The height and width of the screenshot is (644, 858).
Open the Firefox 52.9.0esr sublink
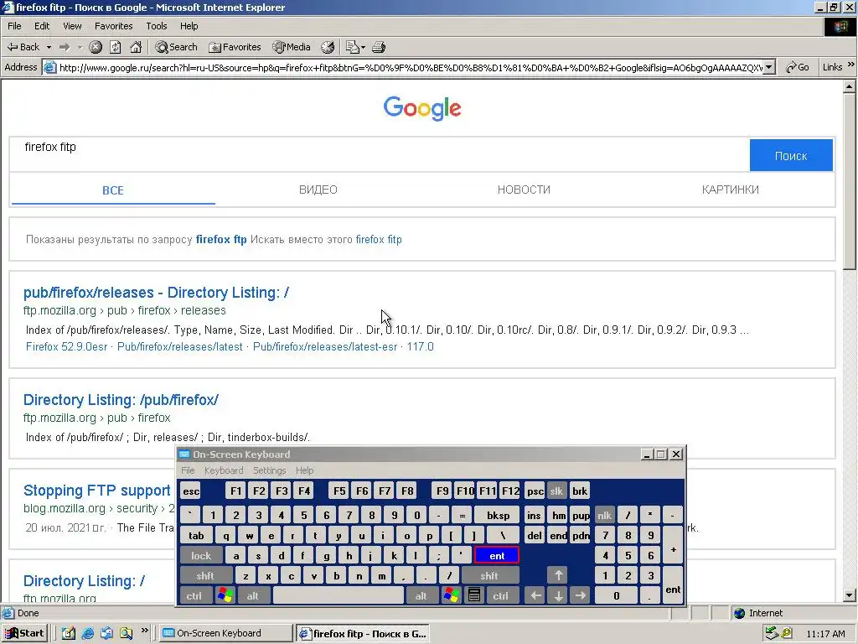[x=66, y=346]
